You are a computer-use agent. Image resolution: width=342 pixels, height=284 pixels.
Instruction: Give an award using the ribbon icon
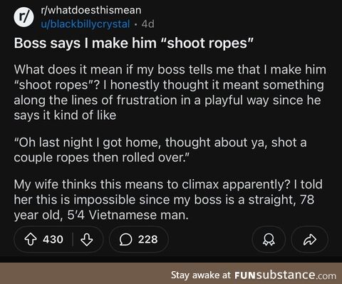(269, 239)
